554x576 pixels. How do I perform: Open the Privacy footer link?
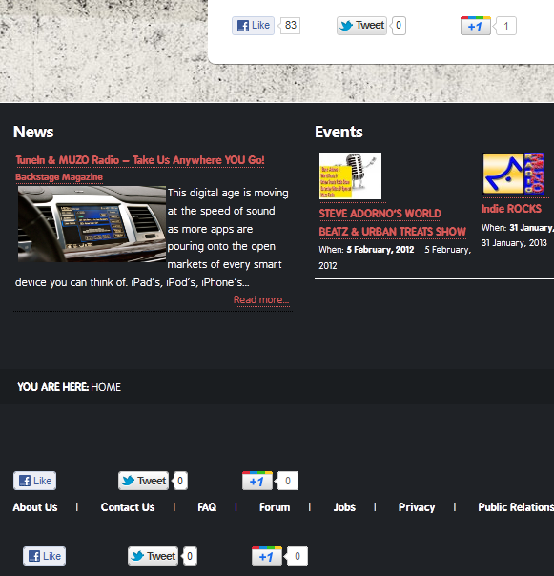coord(417,507)
